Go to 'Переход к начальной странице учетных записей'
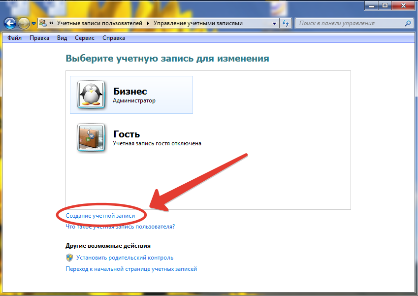Screen dimensions: 418x296 coord(131,269)
